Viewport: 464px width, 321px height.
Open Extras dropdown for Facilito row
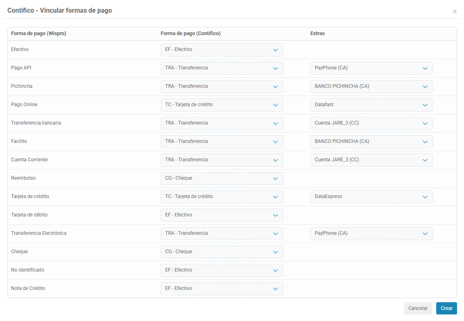point(371,142)
